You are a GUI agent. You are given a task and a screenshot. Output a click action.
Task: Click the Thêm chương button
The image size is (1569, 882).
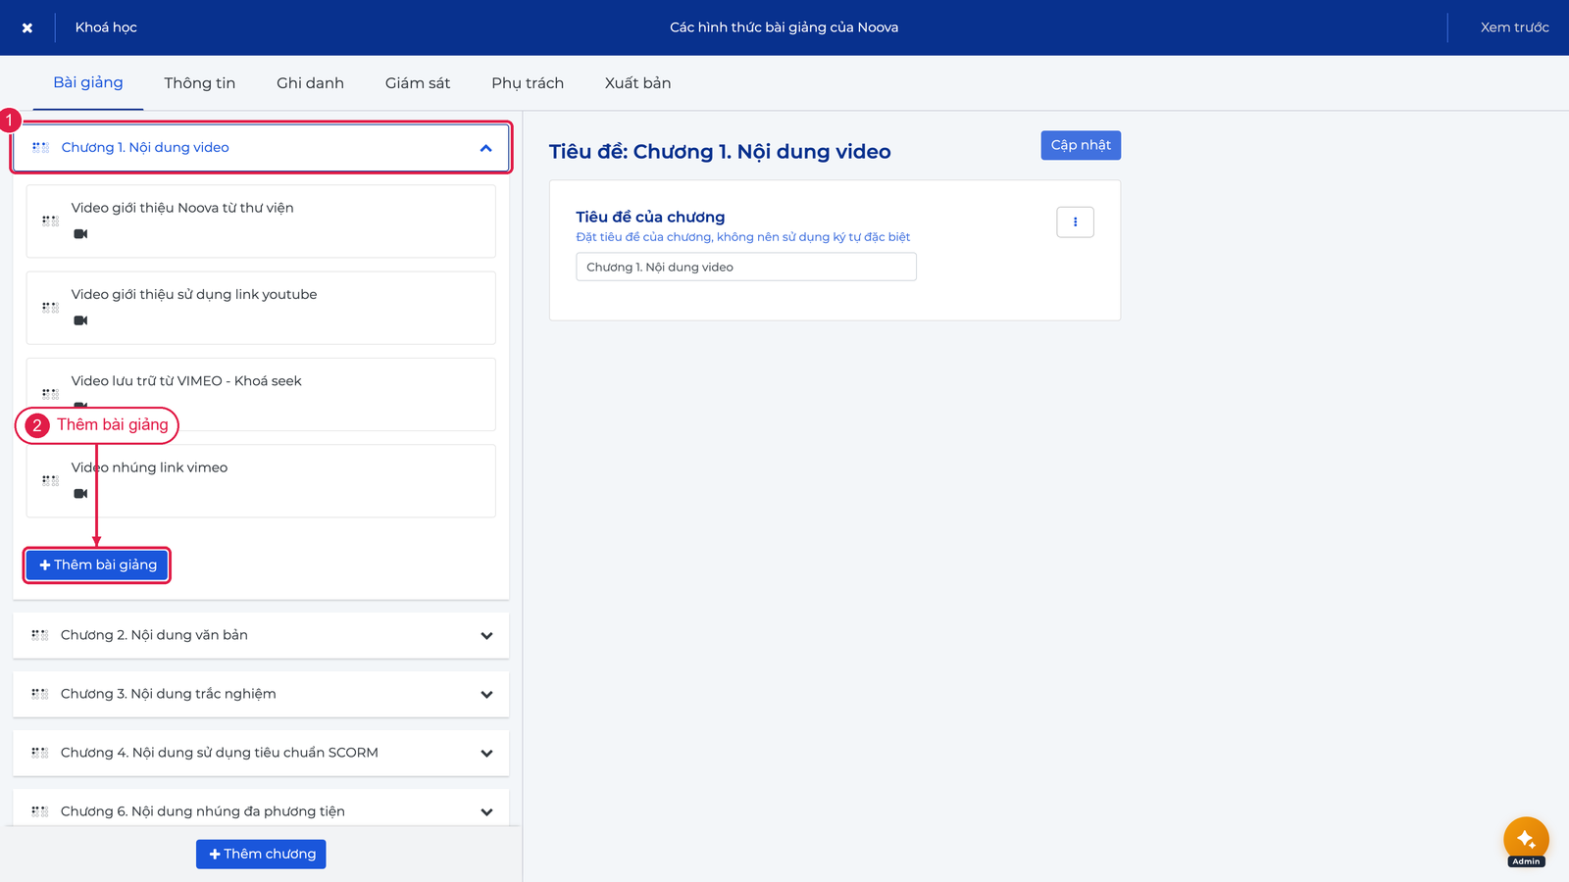tap(261, 855)
